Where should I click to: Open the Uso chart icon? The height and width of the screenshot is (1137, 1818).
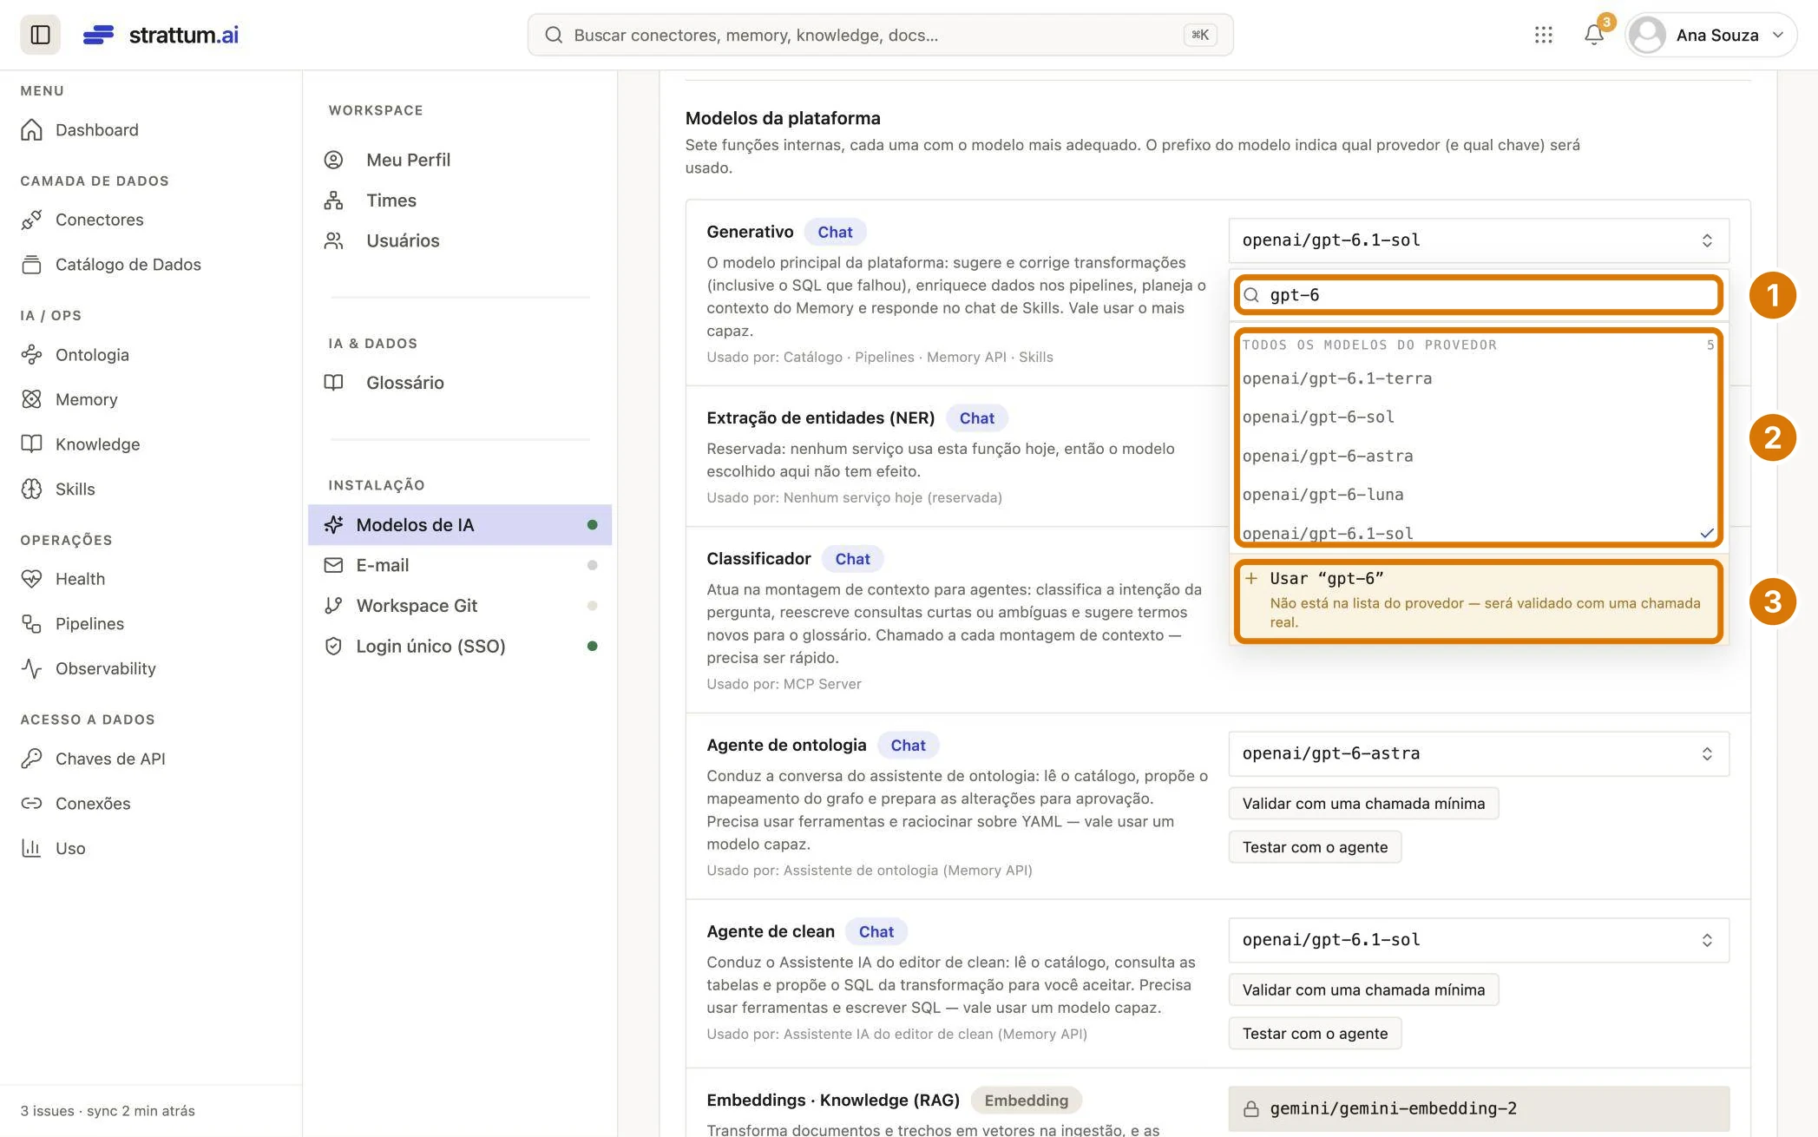(31, 848)
